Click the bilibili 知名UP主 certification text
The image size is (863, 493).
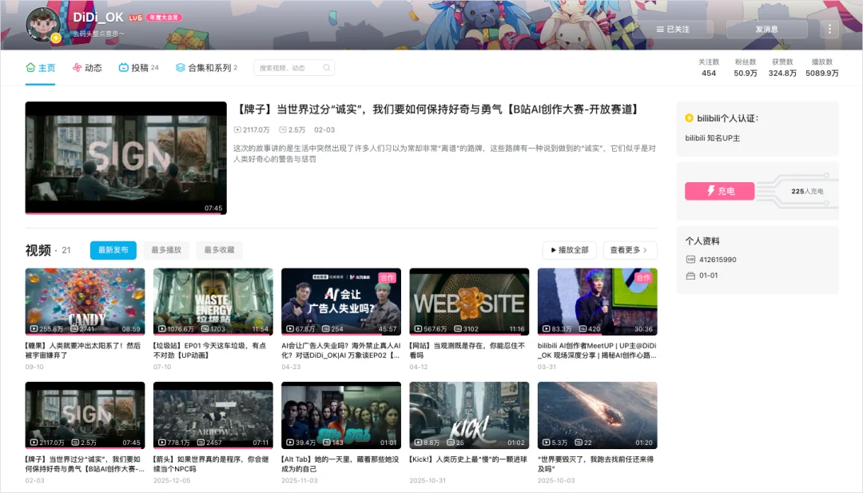712,138
